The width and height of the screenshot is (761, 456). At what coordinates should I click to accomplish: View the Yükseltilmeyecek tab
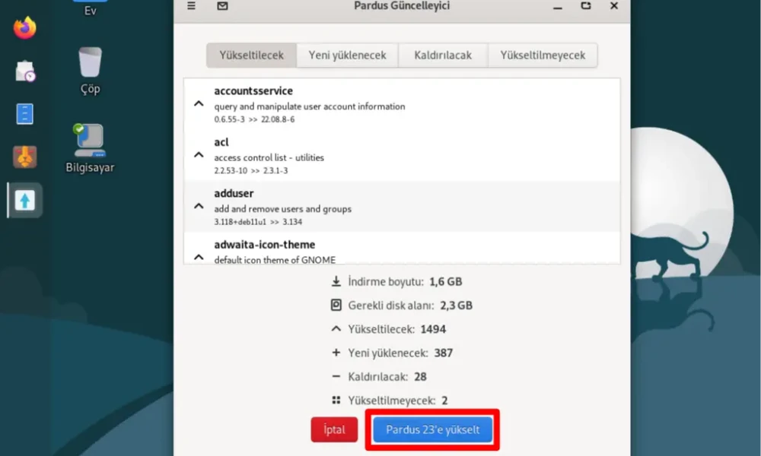[x=543, y=55]
